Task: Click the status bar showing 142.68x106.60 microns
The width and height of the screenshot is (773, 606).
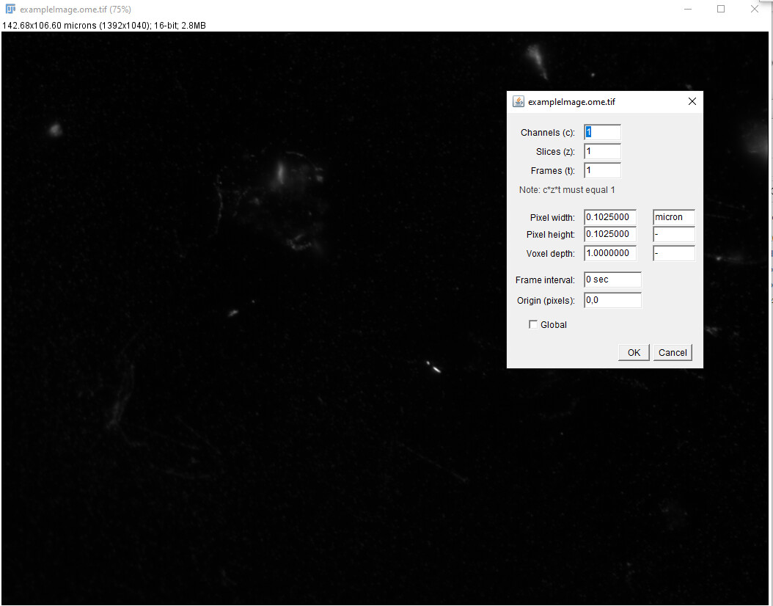Action: pos(103,25)
